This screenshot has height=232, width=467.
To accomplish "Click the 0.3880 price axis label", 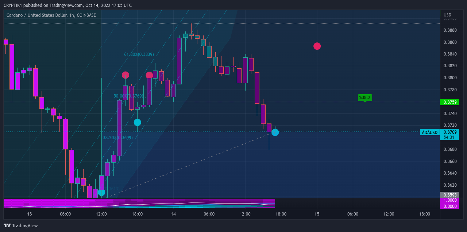I will [449, 30].
